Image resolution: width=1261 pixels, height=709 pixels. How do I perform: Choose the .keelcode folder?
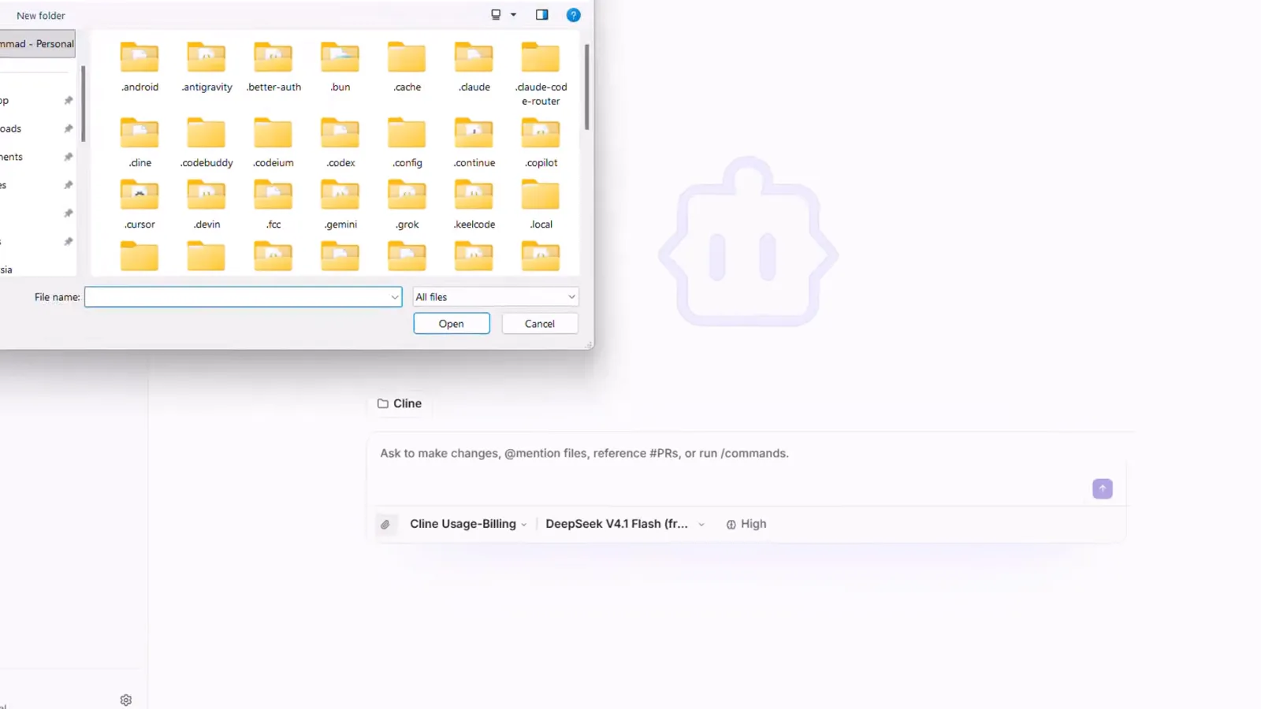click(x=474, y=205)
